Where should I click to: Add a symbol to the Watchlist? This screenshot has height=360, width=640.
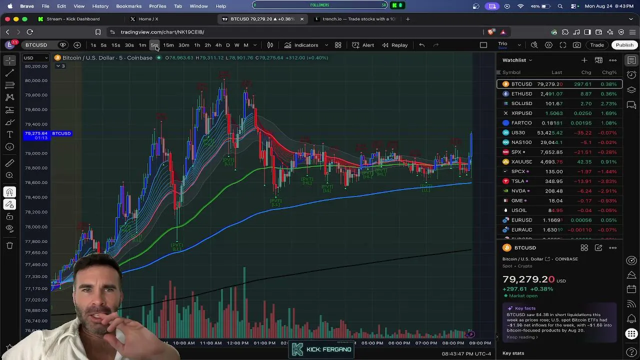click(584, 60)
